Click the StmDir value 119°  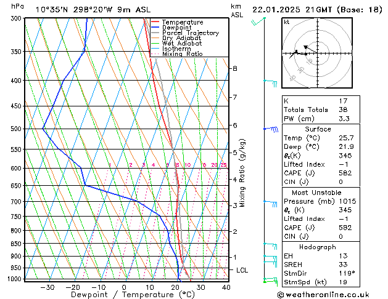click(347, 273)
